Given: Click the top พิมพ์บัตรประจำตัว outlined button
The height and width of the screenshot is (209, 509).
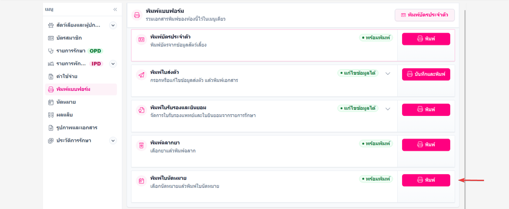Looking at the screenshot, I should [425, 15].
